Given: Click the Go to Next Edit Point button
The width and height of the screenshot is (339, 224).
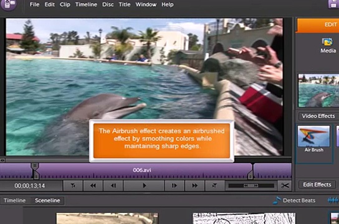Looking at the screenshot, I should 214,186.
